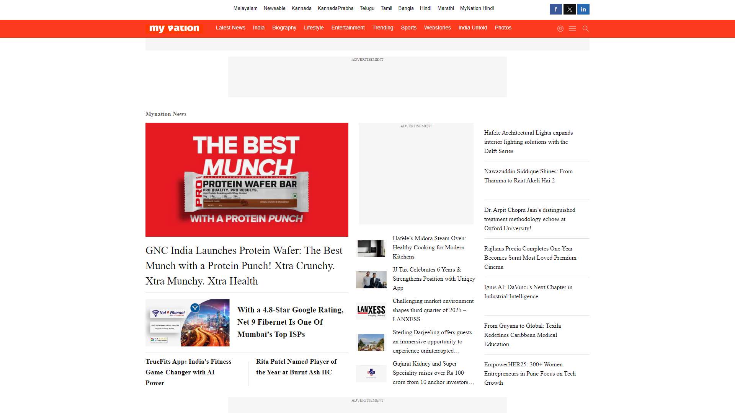Open the Entertainment menu item
Screen dimensions: 735x413
(348, 28)
